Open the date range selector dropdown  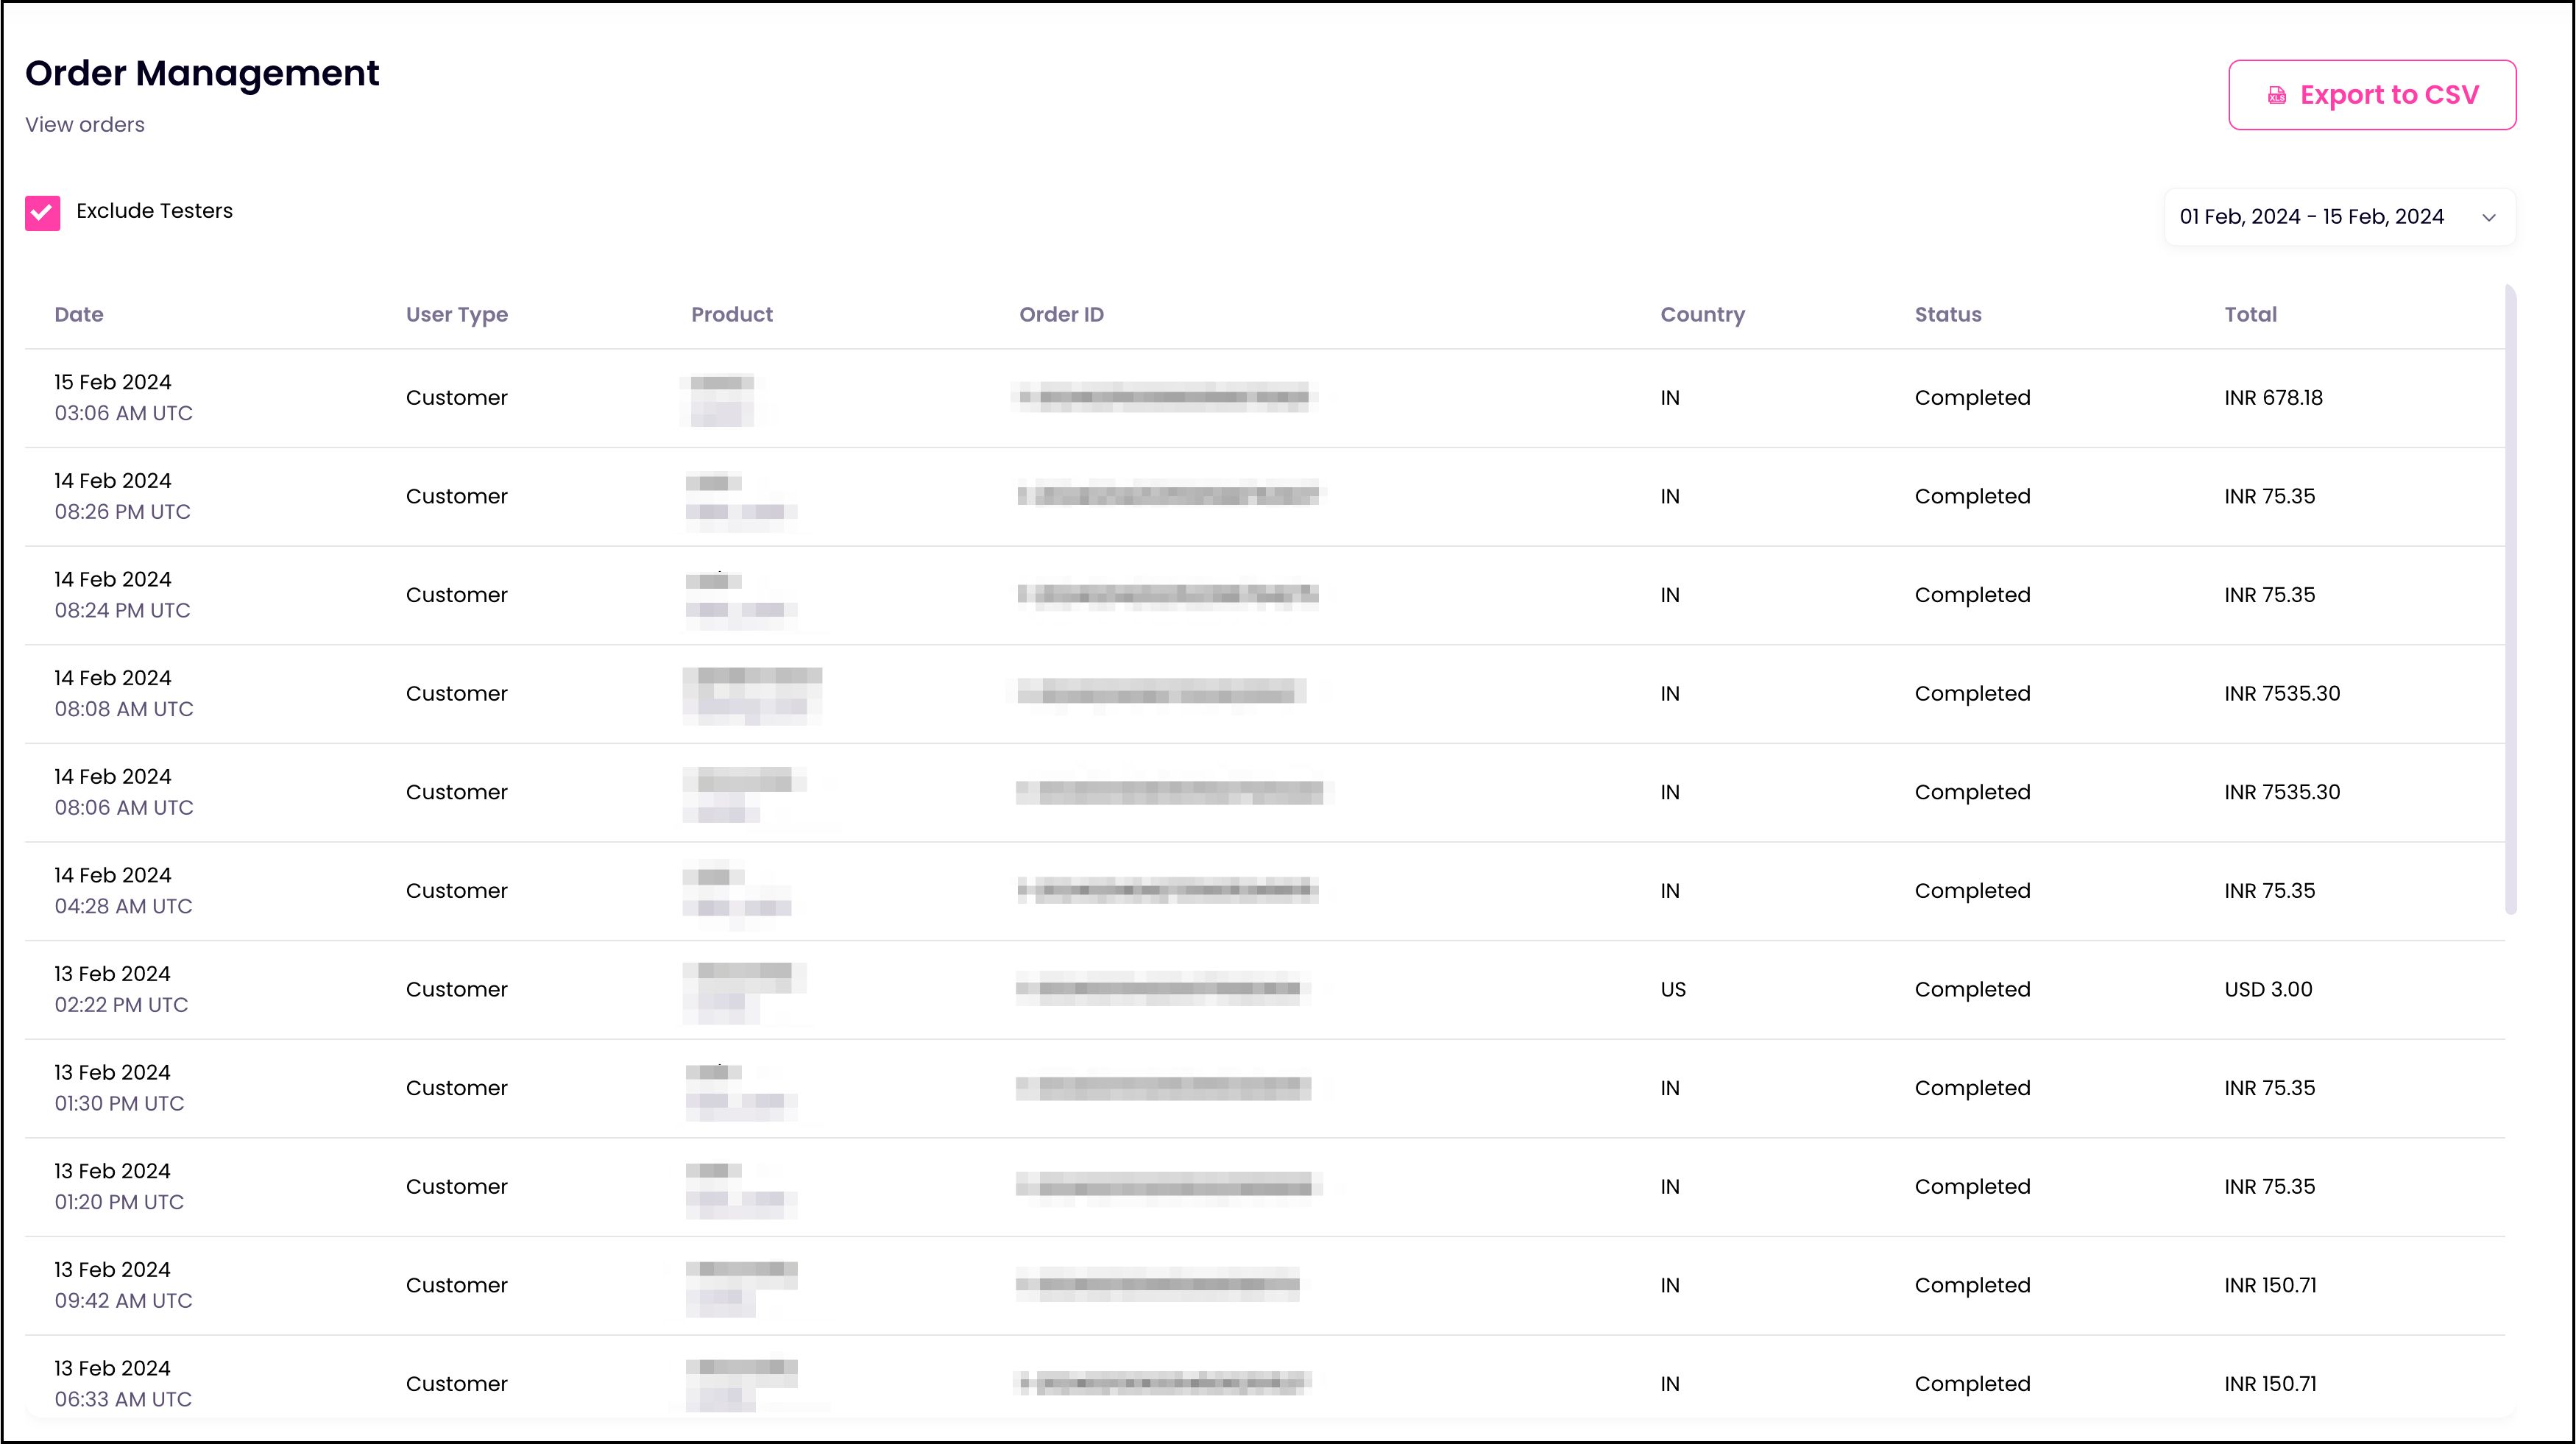pos(2339,216)
